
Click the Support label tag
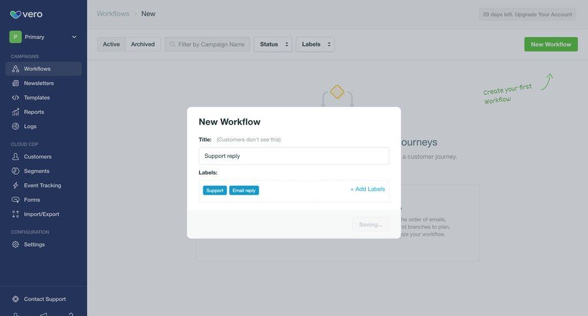point(215,191)
